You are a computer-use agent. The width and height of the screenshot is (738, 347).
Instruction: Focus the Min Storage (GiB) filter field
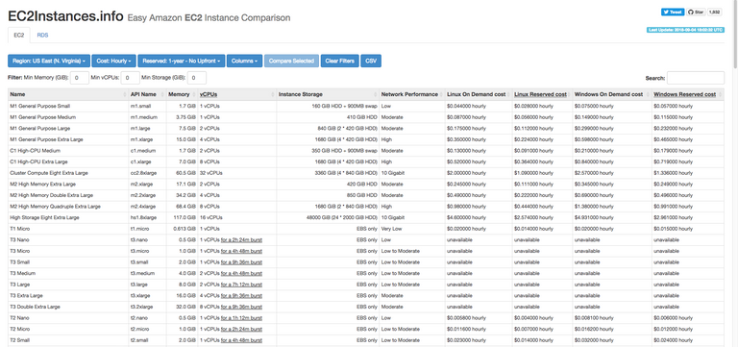click(197, 78)
